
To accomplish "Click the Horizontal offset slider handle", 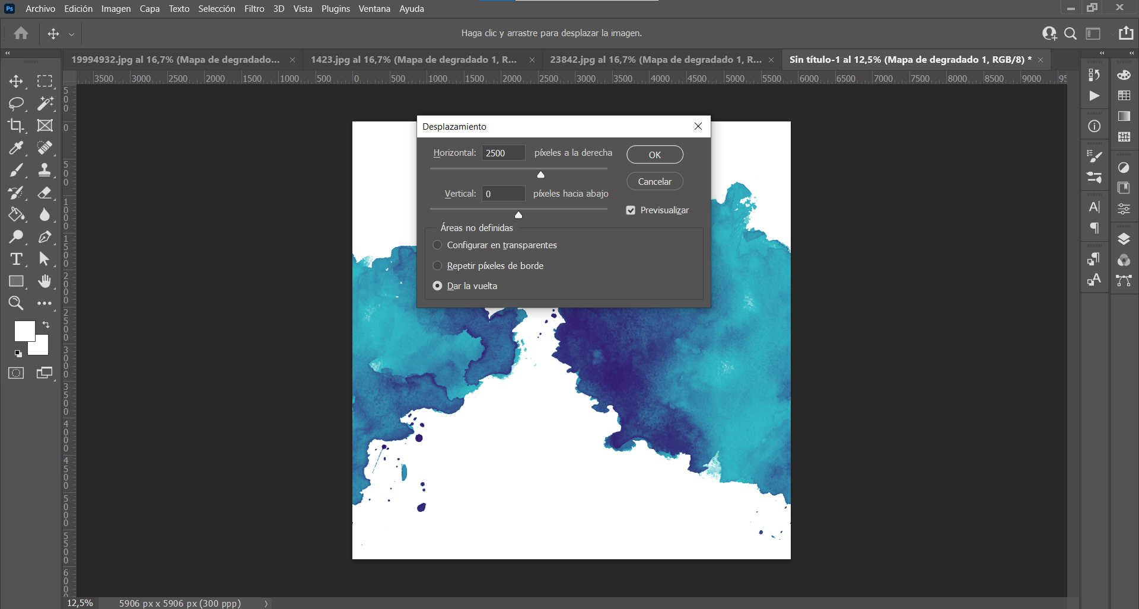I will tap(540, 175).
